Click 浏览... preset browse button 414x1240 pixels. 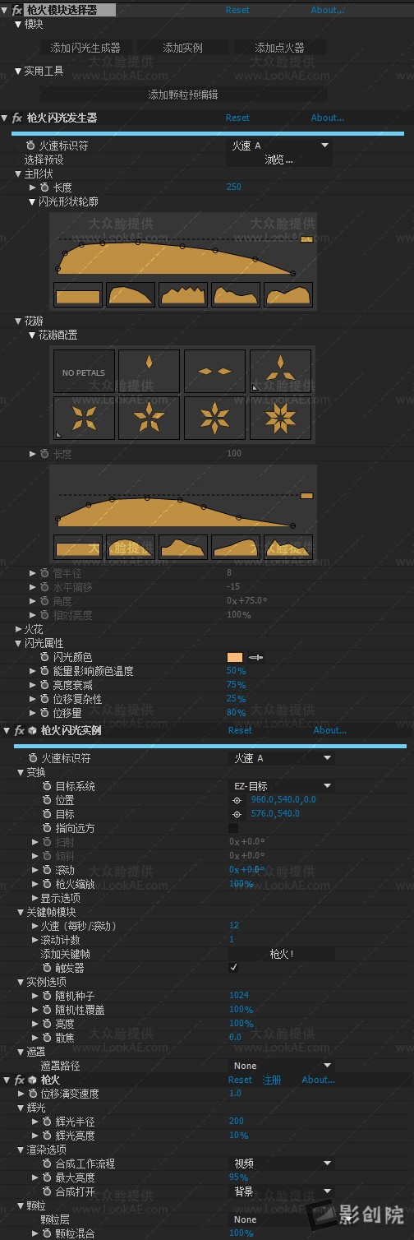pos(279,160)
